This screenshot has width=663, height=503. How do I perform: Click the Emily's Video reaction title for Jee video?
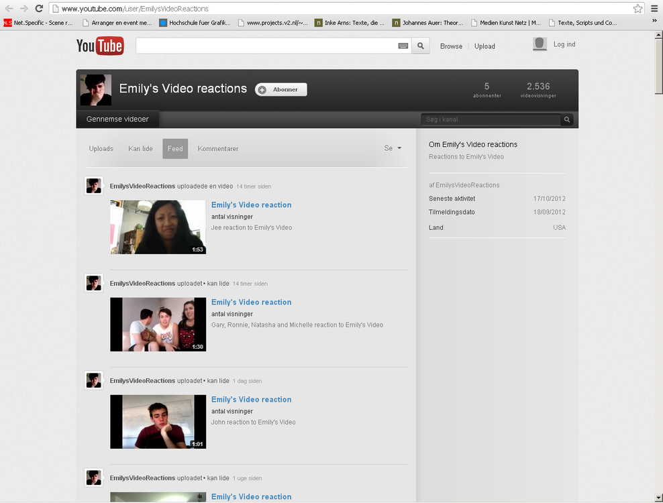click(x=251, y=205)
